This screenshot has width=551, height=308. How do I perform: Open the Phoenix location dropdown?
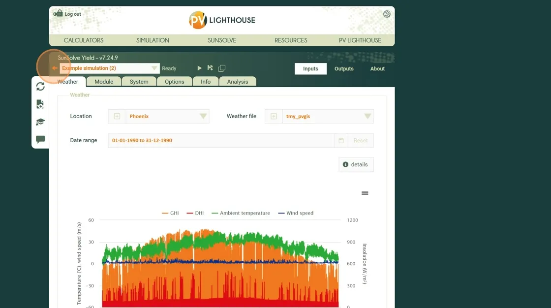(x=203, y=117)
